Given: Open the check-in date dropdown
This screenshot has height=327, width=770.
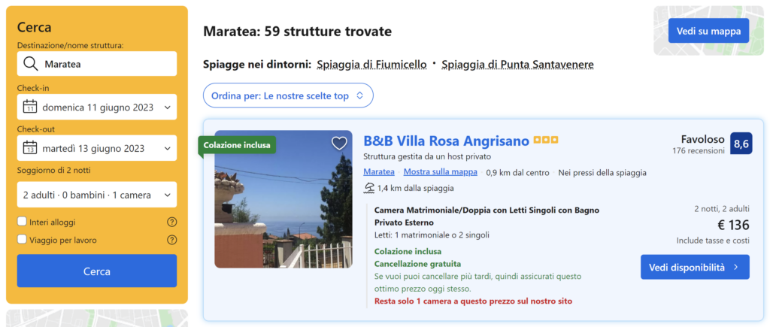Looking at the screenshot, I should 97,107.
